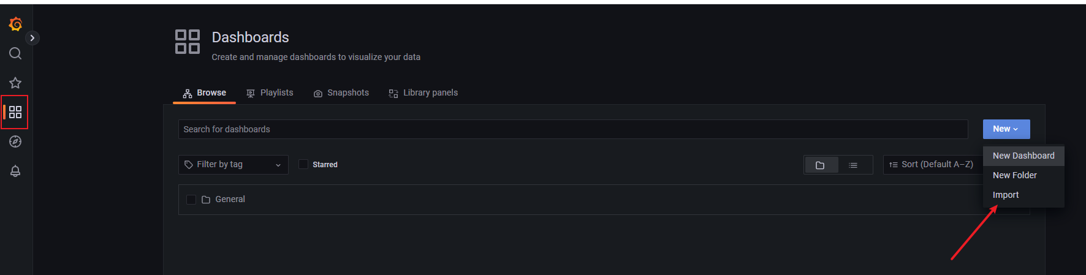Image resolution: width=1086 pixels, height=275 pixels.
Task: Enable the Starred filter checkbox
Action: pos(303,164)
